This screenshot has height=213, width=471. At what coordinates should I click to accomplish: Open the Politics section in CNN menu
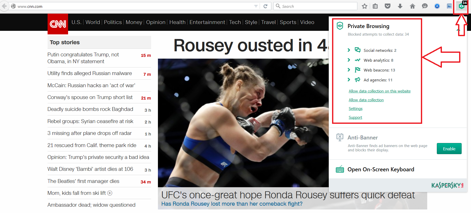point(113,22)
